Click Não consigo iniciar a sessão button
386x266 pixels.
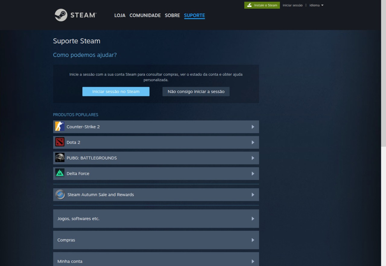[196, 92]
